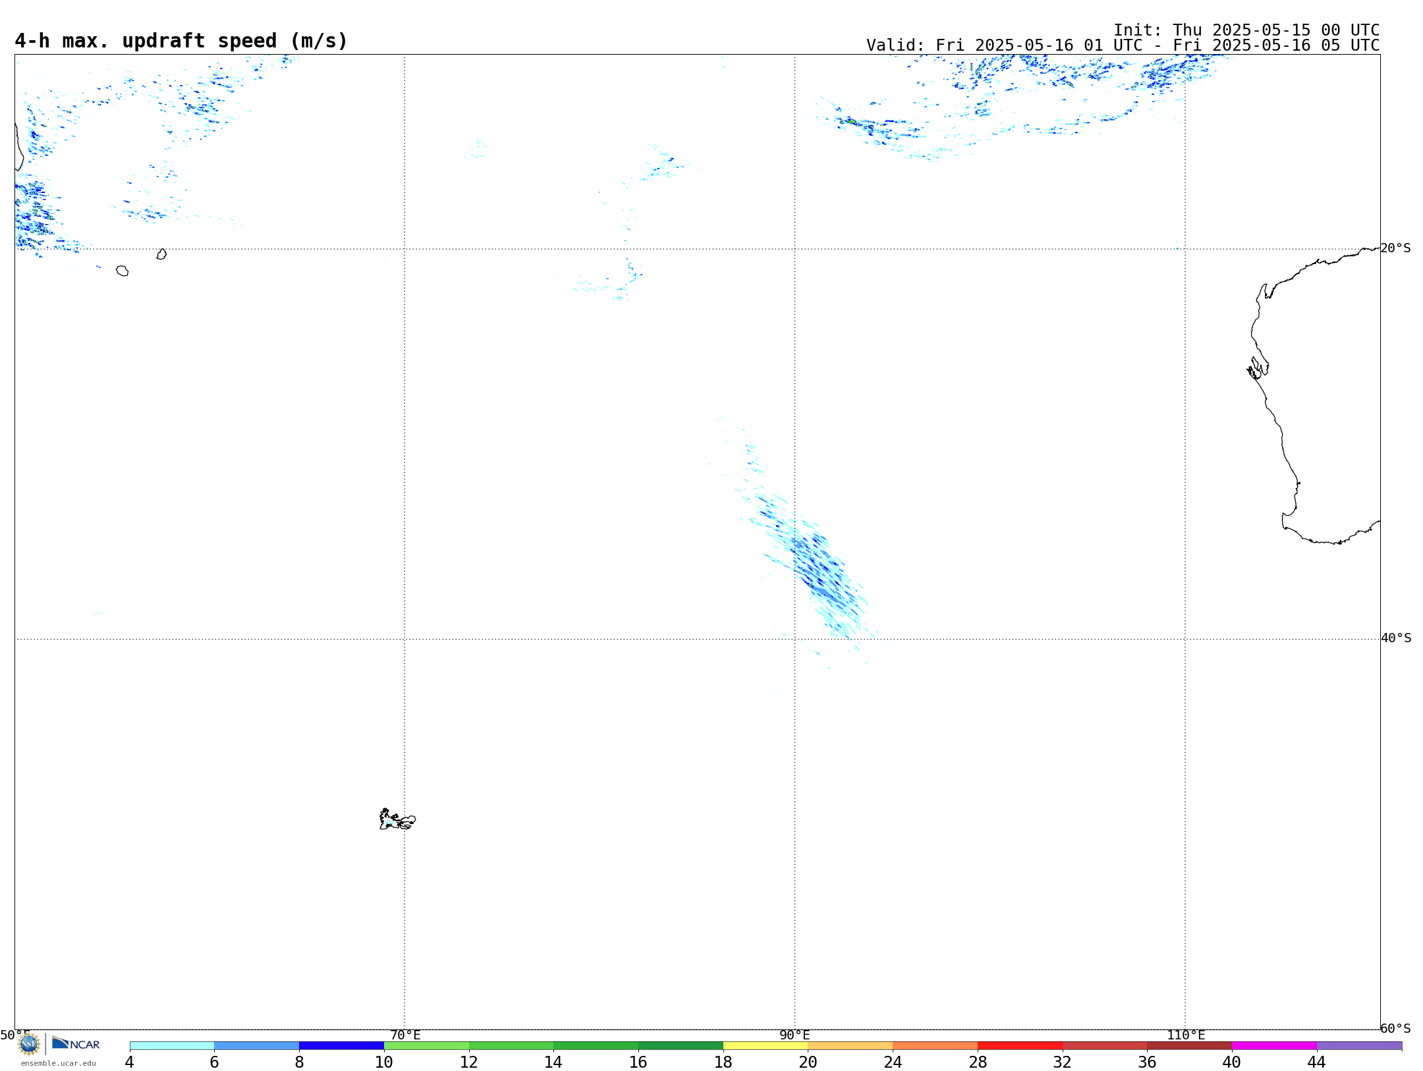
Task: Pick the brown 36–40 colorbar swatch
Action: click(1190, 1045)
